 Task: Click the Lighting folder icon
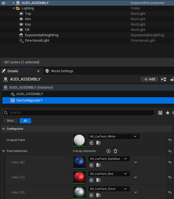click(18, 8)
